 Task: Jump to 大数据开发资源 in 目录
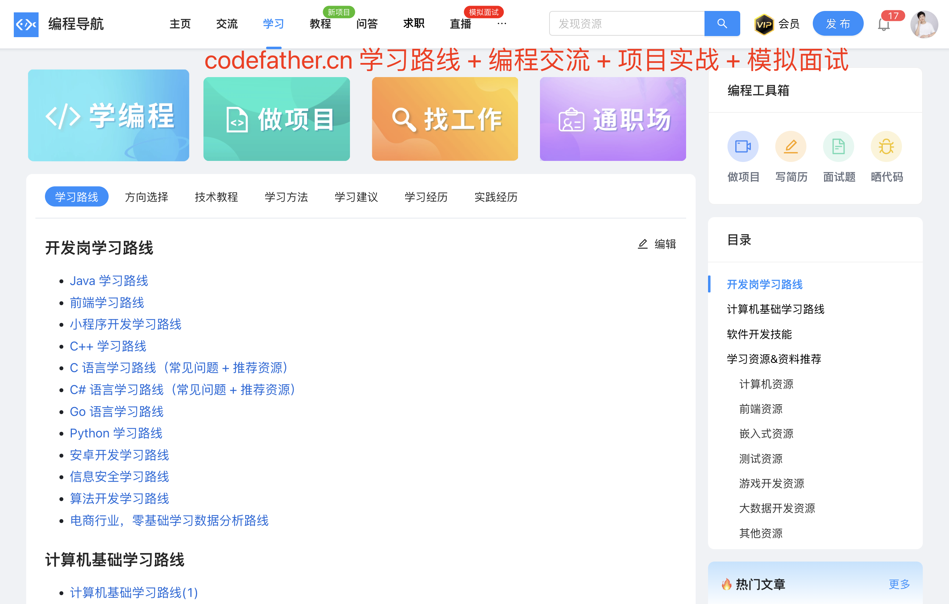(777, 508)
